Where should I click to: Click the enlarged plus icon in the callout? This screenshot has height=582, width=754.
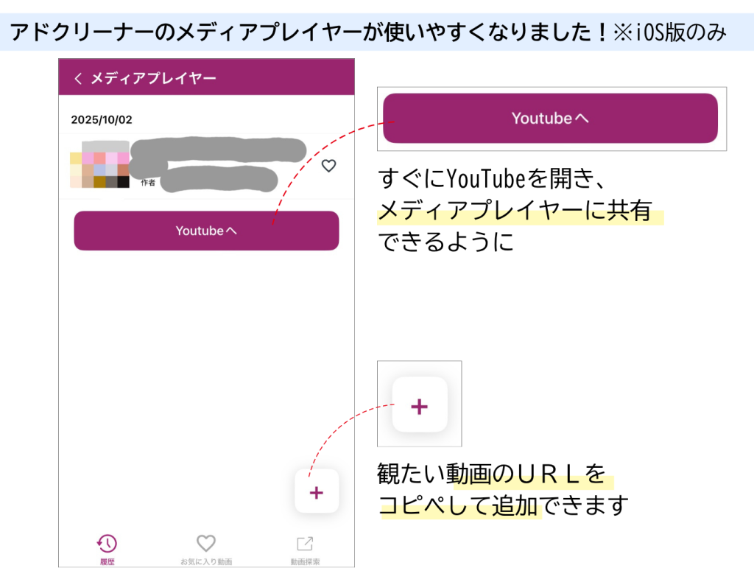pos(419,406)
